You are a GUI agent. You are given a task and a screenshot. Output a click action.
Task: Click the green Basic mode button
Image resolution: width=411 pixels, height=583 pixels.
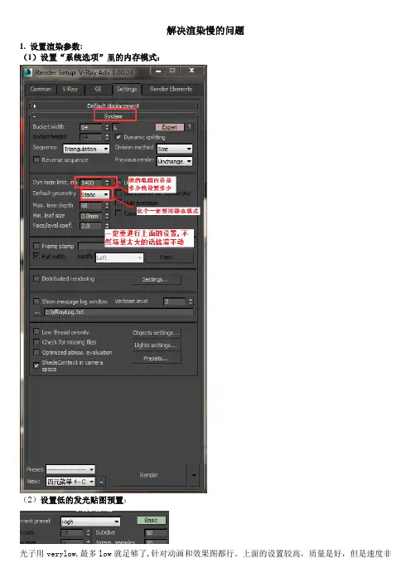coord(152,520)
